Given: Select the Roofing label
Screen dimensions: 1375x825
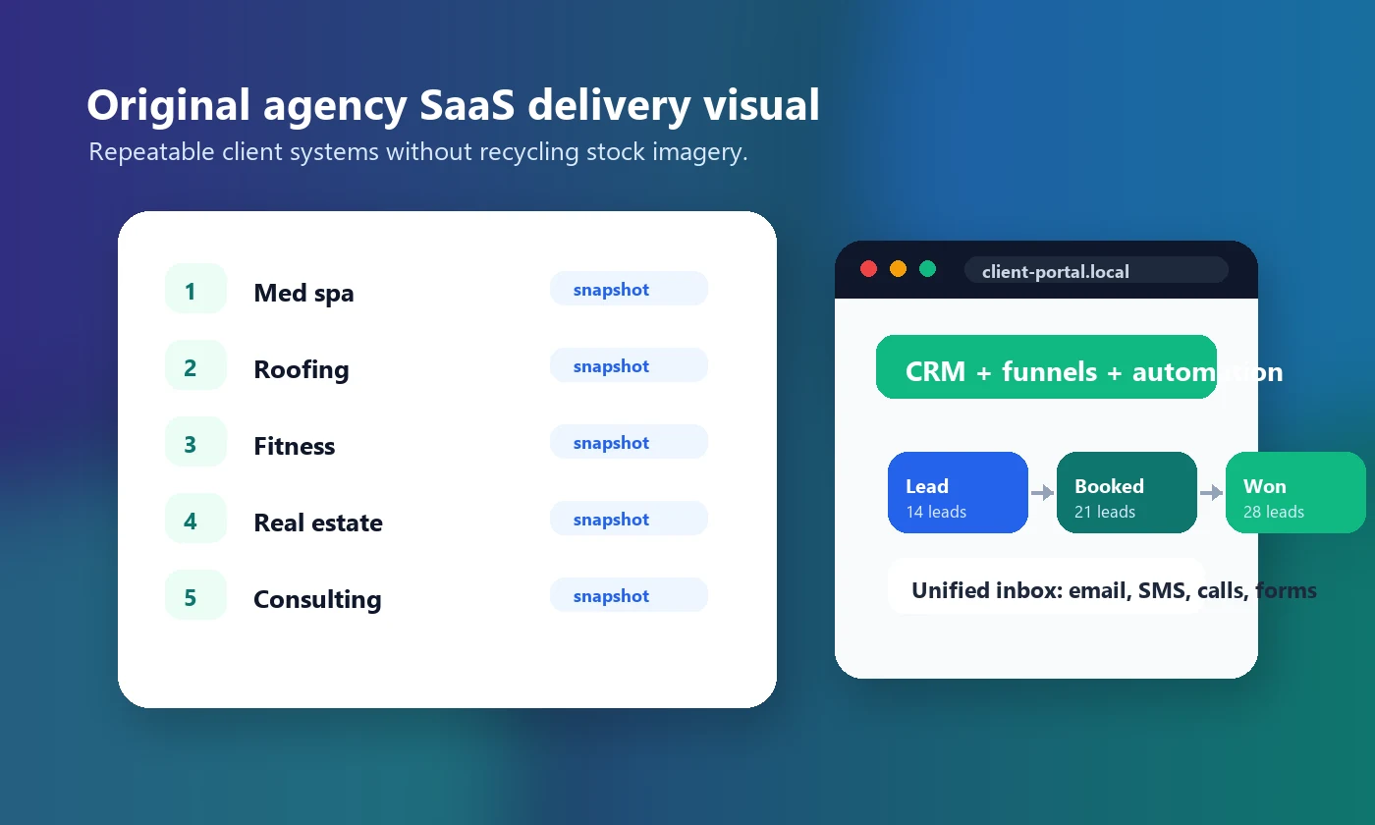Looking at the screenshot, I should point(302,369).
